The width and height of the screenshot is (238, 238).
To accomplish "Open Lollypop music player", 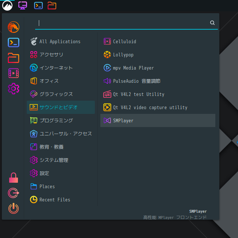I will point(158,55).
